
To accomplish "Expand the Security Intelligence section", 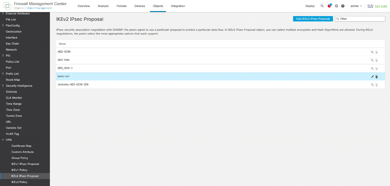I will coord(3,86).
